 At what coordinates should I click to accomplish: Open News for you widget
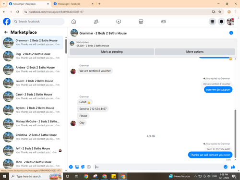click(179, 176)
